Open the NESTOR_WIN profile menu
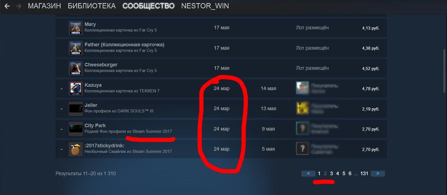 205,6
